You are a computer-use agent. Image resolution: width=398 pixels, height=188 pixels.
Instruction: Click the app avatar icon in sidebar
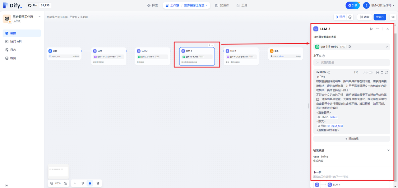tap(7, 19)
